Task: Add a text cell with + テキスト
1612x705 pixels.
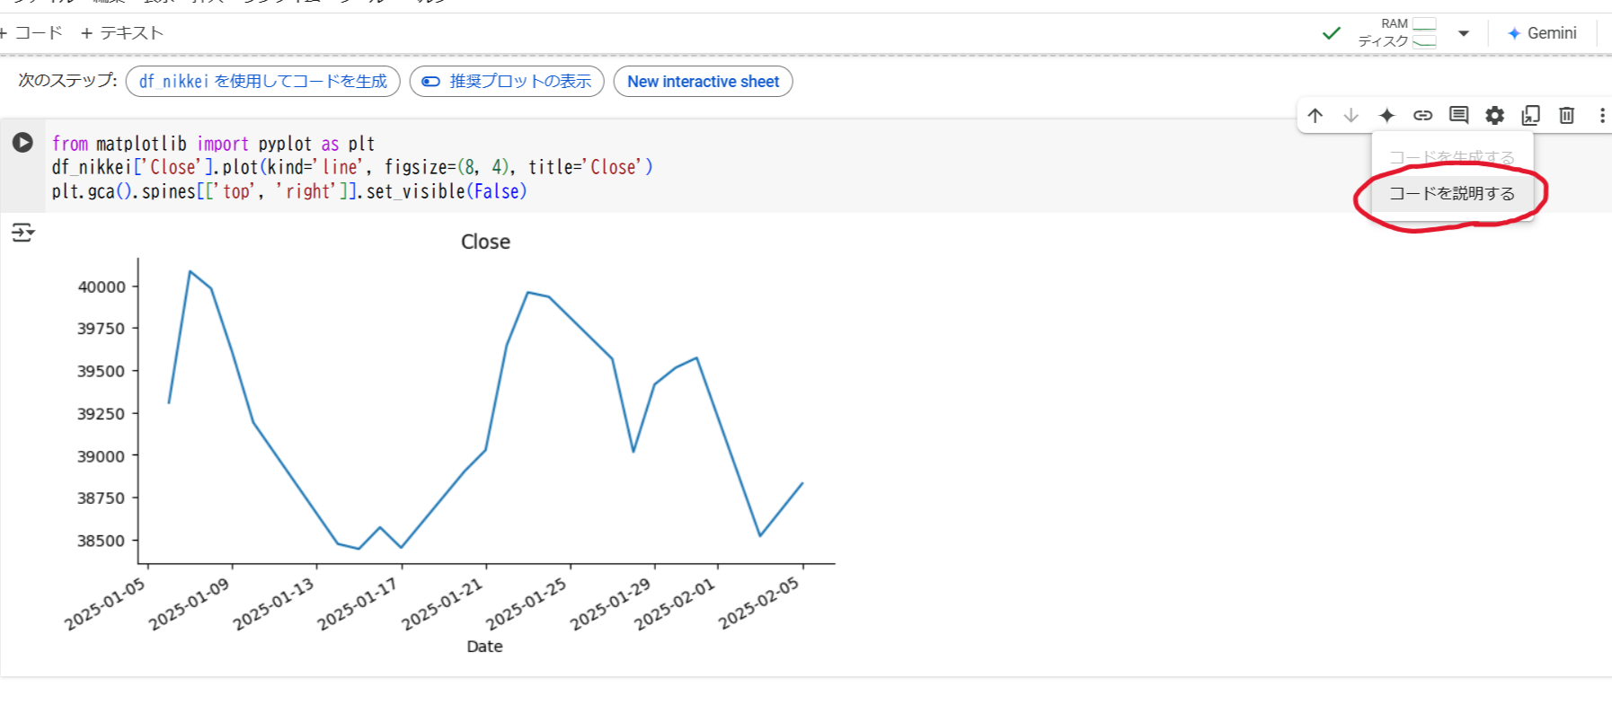Action: tap(121, 32)
